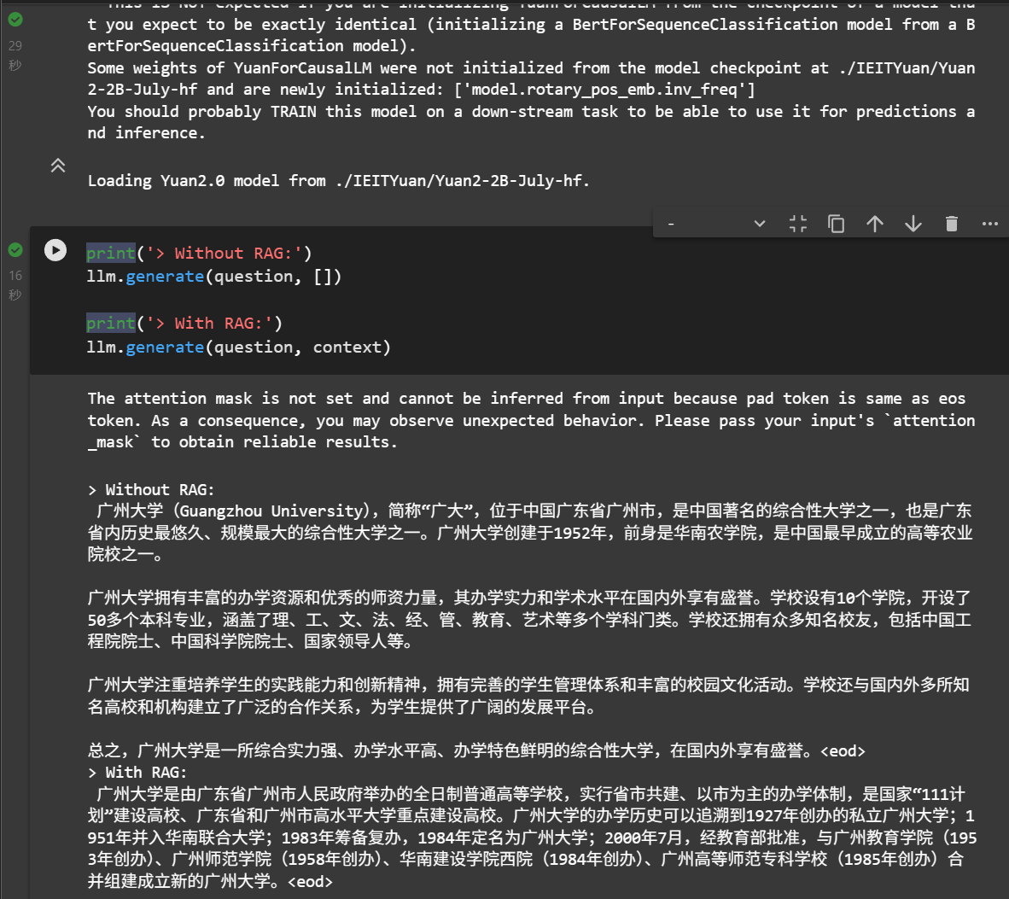Click the 'You should probably TRAIN this model' line
Image resolution: width=1009 pixels, height=899 pixels.
[x=532, y=122]
